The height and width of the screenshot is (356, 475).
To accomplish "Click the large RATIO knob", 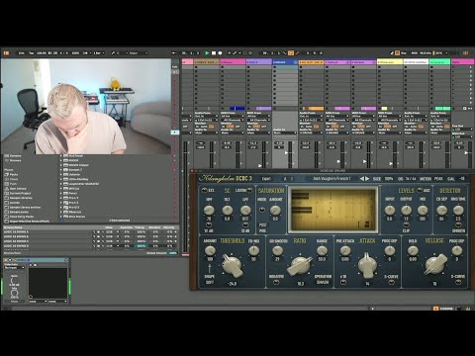I will [x=300, y=265].
